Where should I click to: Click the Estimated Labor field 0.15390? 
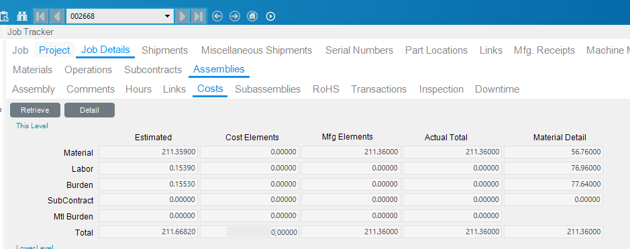(x=148, y=168)
